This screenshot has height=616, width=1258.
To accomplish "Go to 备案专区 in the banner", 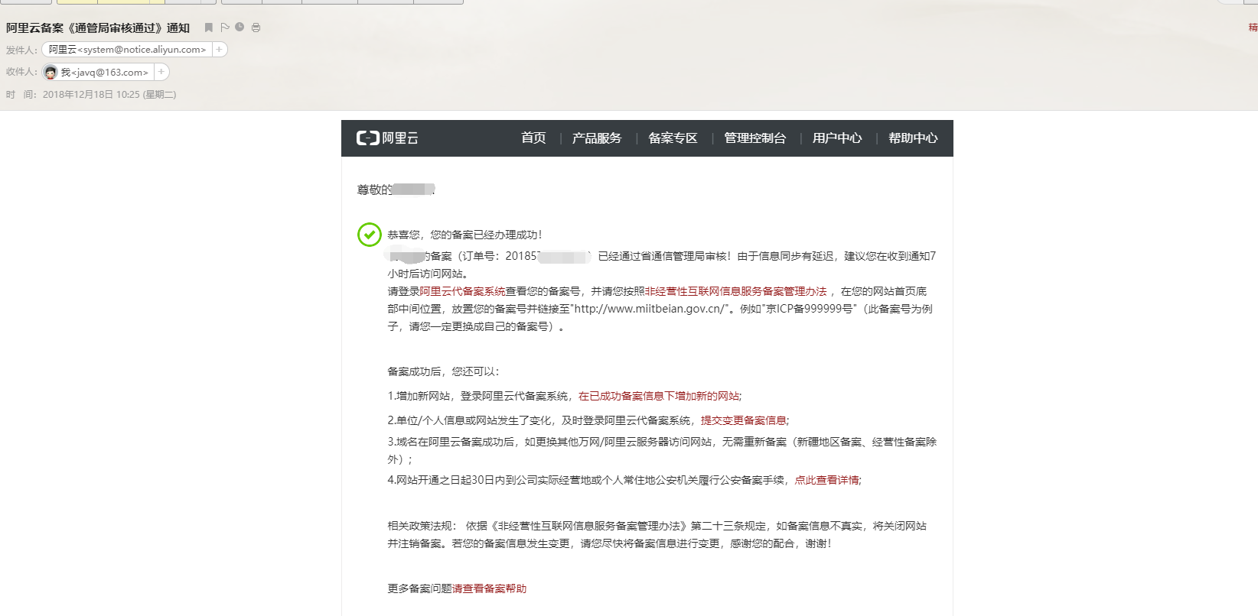I will tap(673, 138).
